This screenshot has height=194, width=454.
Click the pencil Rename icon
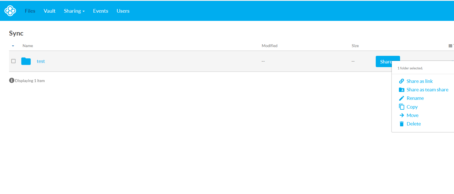(401, 98)
